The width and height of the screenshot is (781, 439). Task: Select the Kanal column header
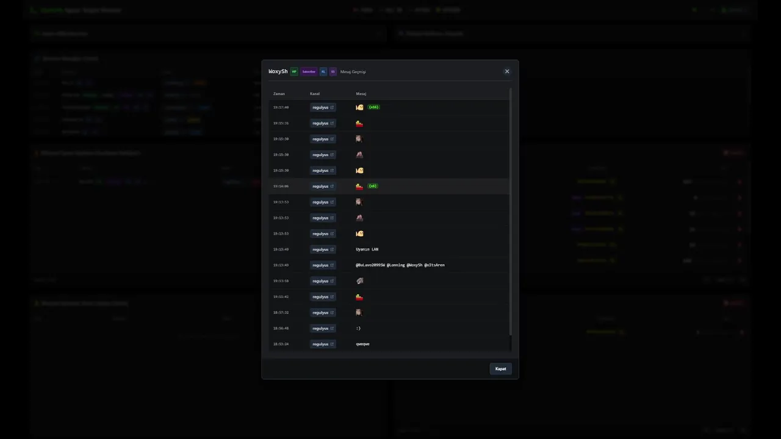click(x=315, y=94)
